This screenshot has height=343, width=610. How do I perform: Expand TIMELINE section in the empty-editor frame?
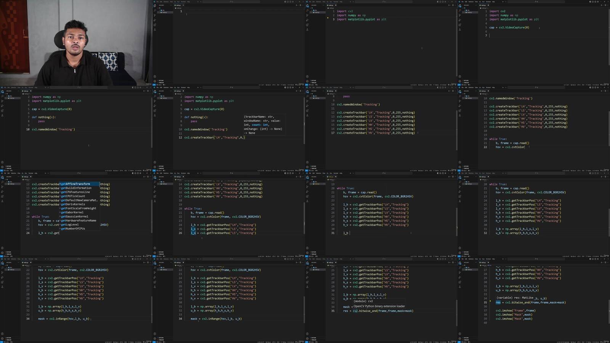(x=161, y=83)
